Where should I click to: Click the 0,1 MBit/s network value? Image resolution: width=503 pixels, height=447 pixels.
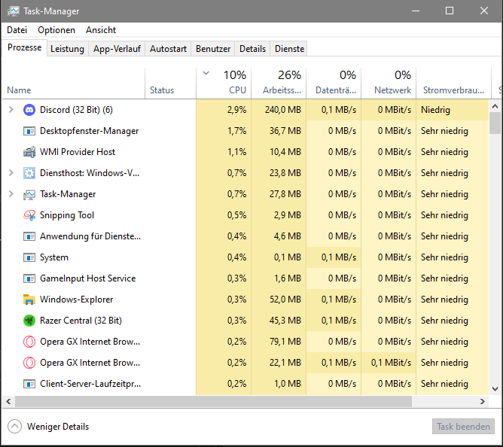391,363
